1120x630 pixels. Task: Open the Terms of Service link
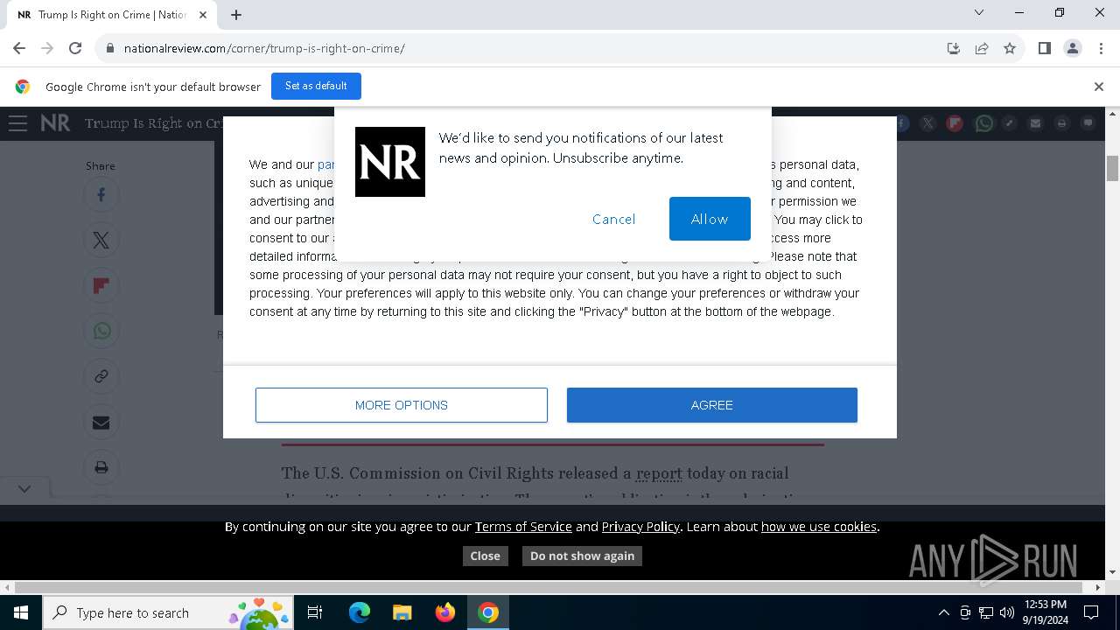click(523, 527)
